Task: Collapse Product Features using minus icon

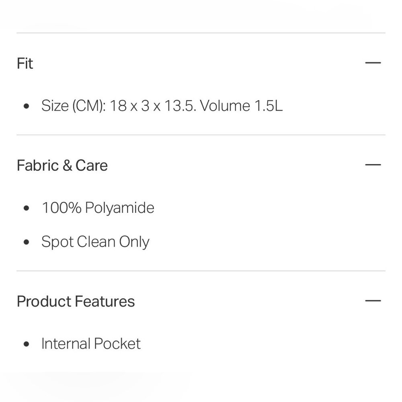Action: tap(373, 301)
